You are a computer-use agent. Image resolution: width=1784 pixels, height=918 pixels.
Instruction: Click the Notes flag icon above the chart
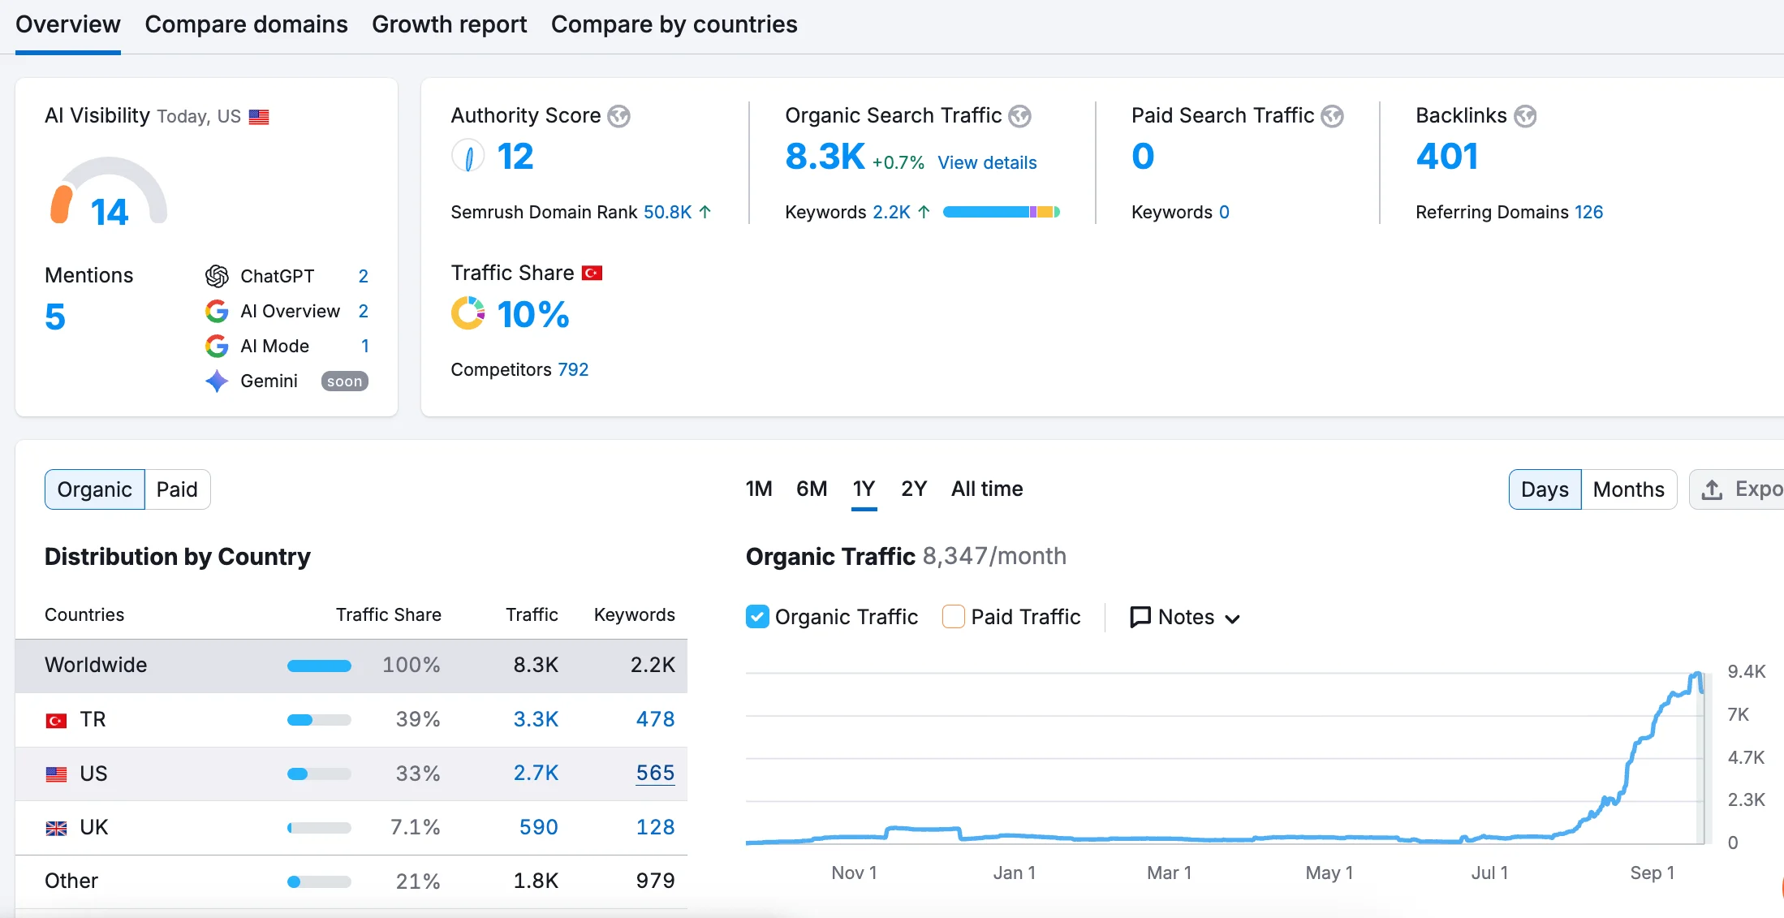click(1140, 617)
